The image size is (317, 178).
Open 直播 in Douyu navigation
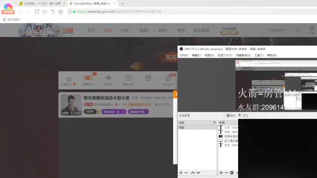[x=108, y=30]
